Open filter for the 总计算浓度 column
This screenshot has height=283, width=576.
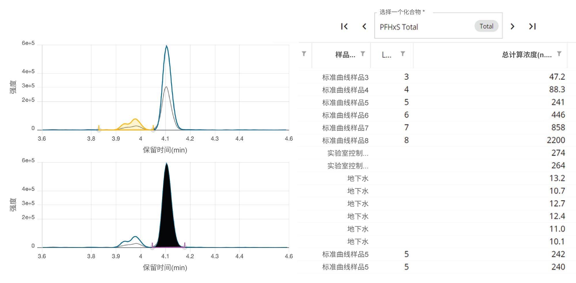coord(559,54)
